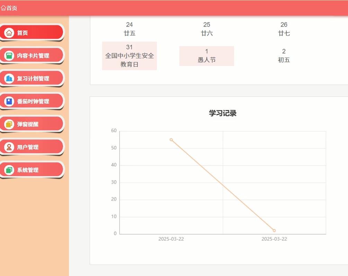
Task: Click the 50 label on the y-axis
Action: 114,148
